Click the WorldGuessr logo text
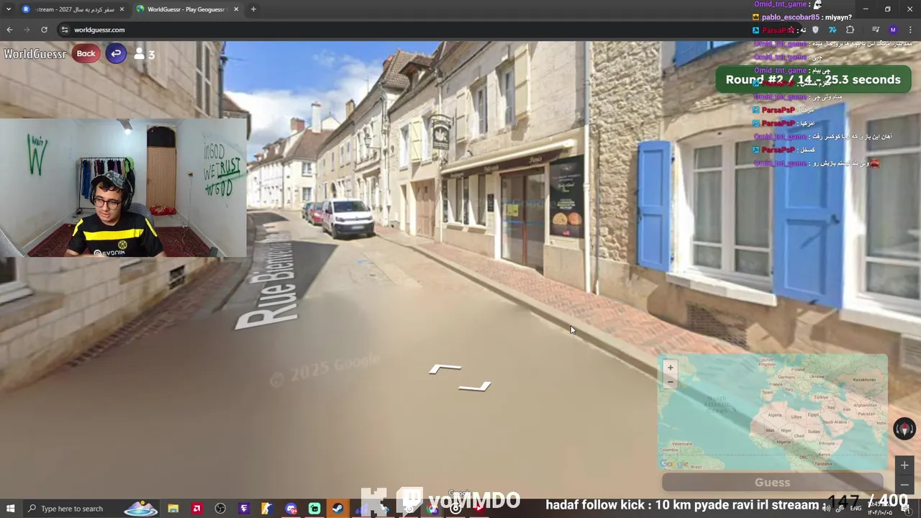The width and height of the screenshot is (921, 518). pos(35,54)
